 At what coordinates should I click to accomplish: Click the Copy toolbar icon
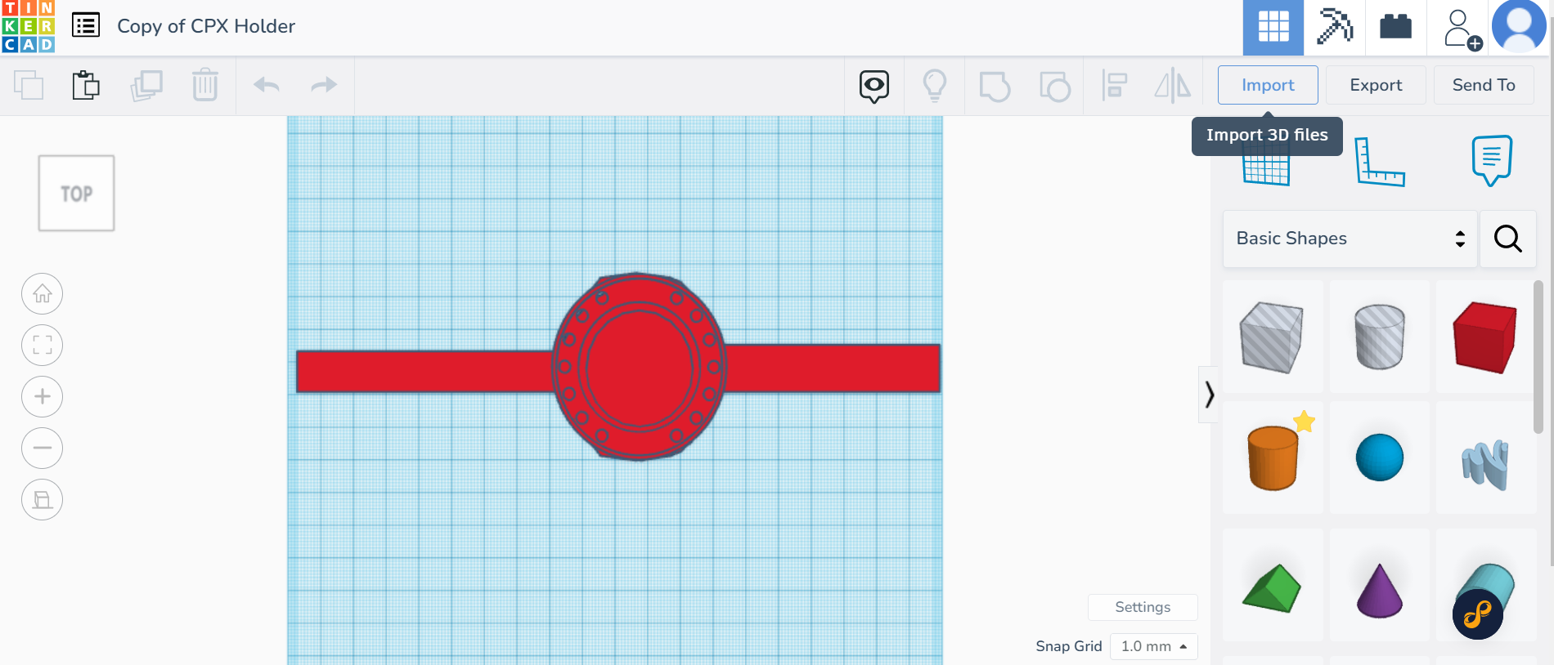click(x=29, y=85)
